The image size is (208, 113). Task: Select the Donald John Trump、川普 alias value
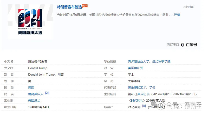(46, 75)
